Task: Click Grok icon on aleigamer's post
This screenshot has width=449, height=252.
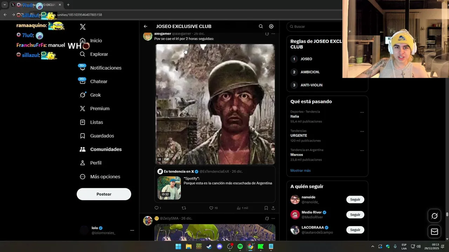Action: (x=267, y=34)
